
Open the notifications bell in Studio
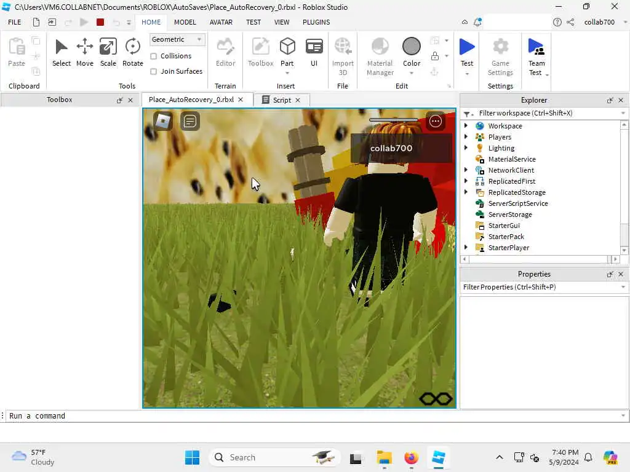click(477, 22)
